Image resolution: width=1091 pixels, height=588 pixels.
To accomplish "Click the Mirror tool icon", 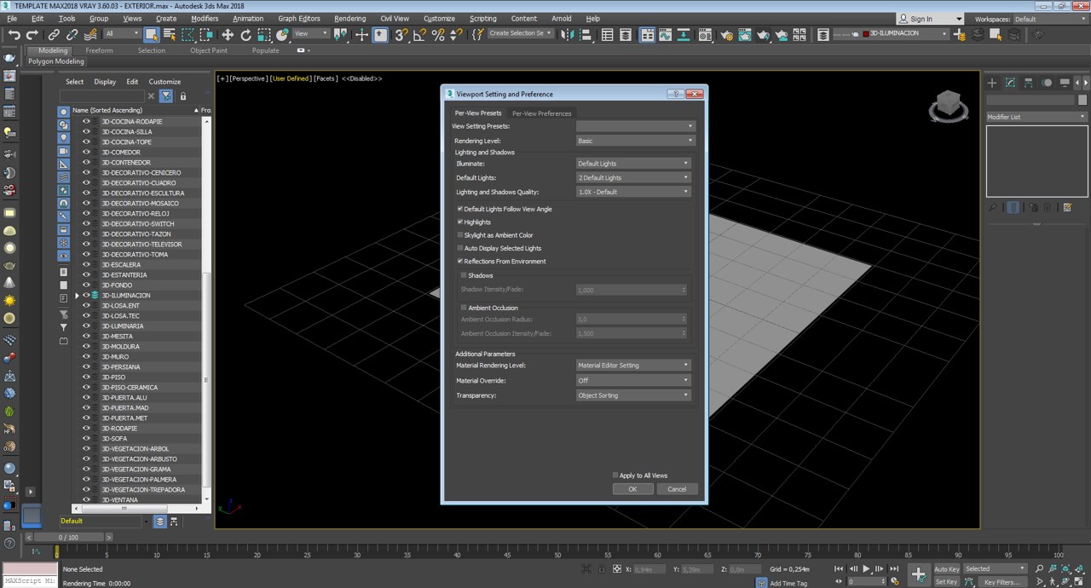I will pos(566,35).
